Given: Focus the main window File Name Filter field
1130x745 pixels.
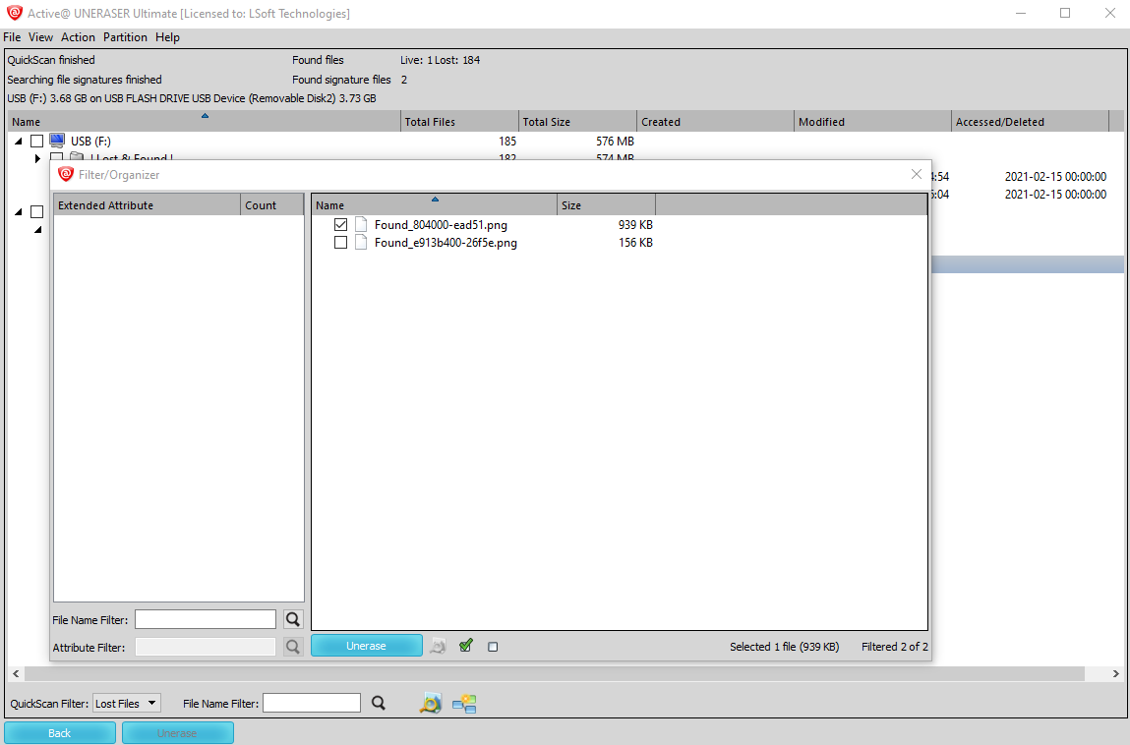Looking at the screenshot, I should pyautogui.click(x=312, y=703).
